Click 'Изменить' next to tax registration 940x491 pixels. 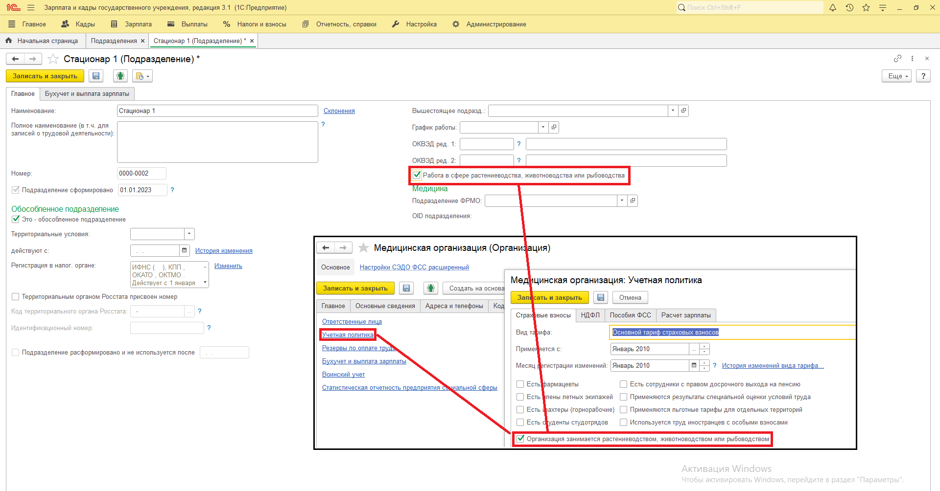(228, 266)
